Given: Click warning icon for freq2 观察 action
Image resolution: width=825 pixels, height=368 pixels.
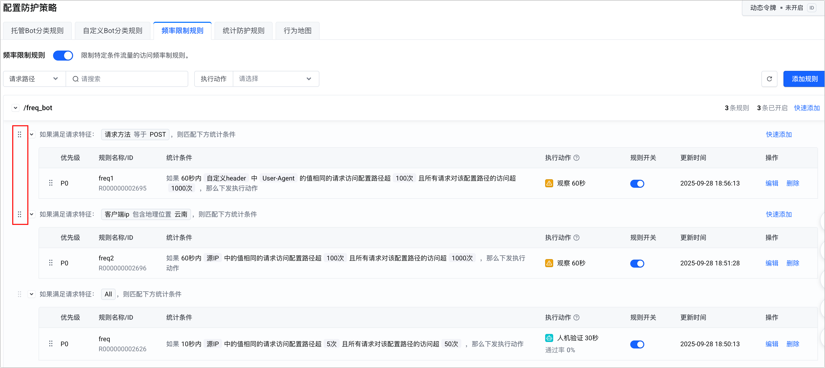Looking at the screenshot, I should point(549,263).
